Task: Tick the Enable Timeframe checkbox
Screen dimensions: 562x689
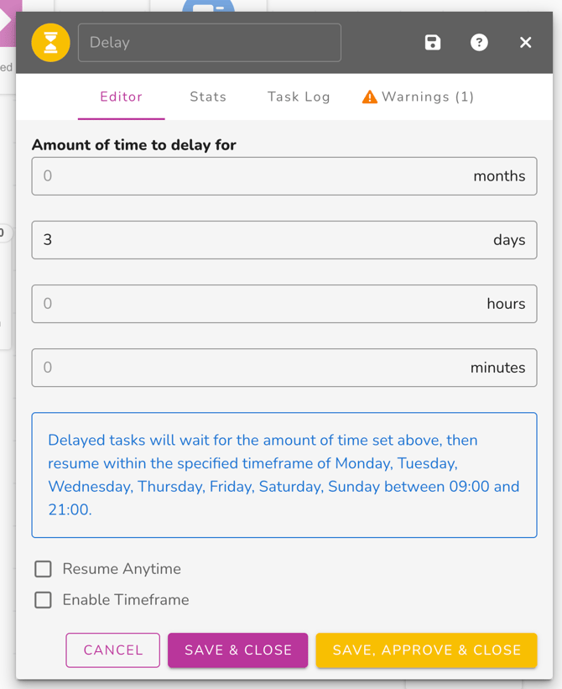Action: 44,600
